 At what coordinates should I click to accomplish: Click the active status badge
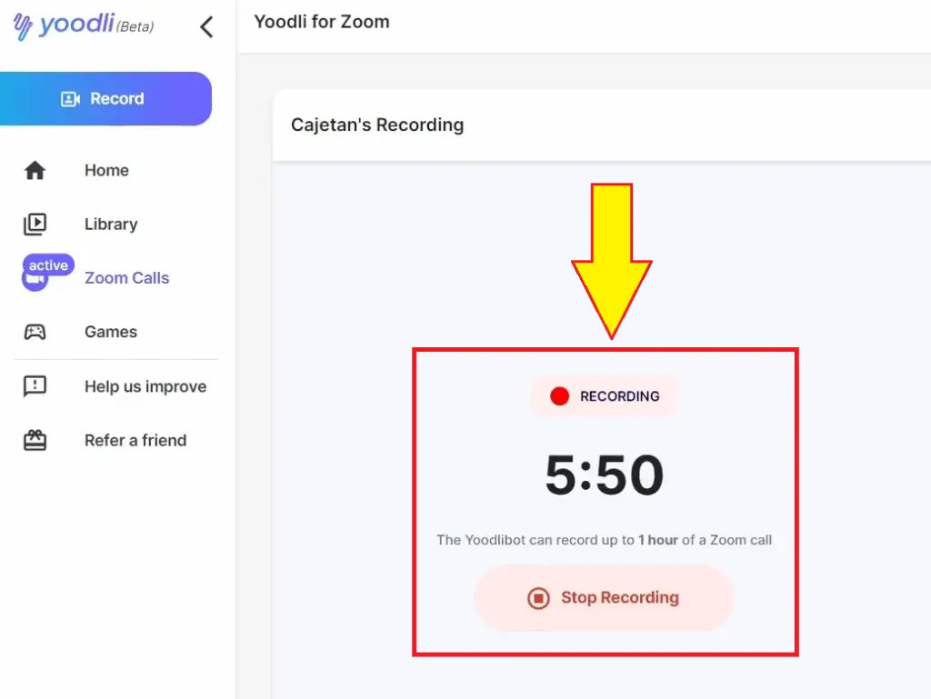[x=49, y=265]
